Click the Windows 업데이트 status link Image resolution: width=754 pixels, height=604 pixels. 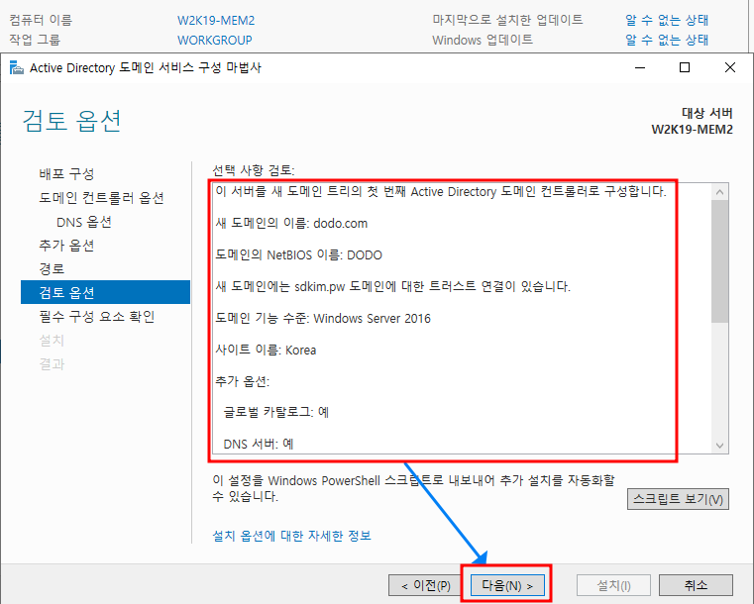point(667,40)
